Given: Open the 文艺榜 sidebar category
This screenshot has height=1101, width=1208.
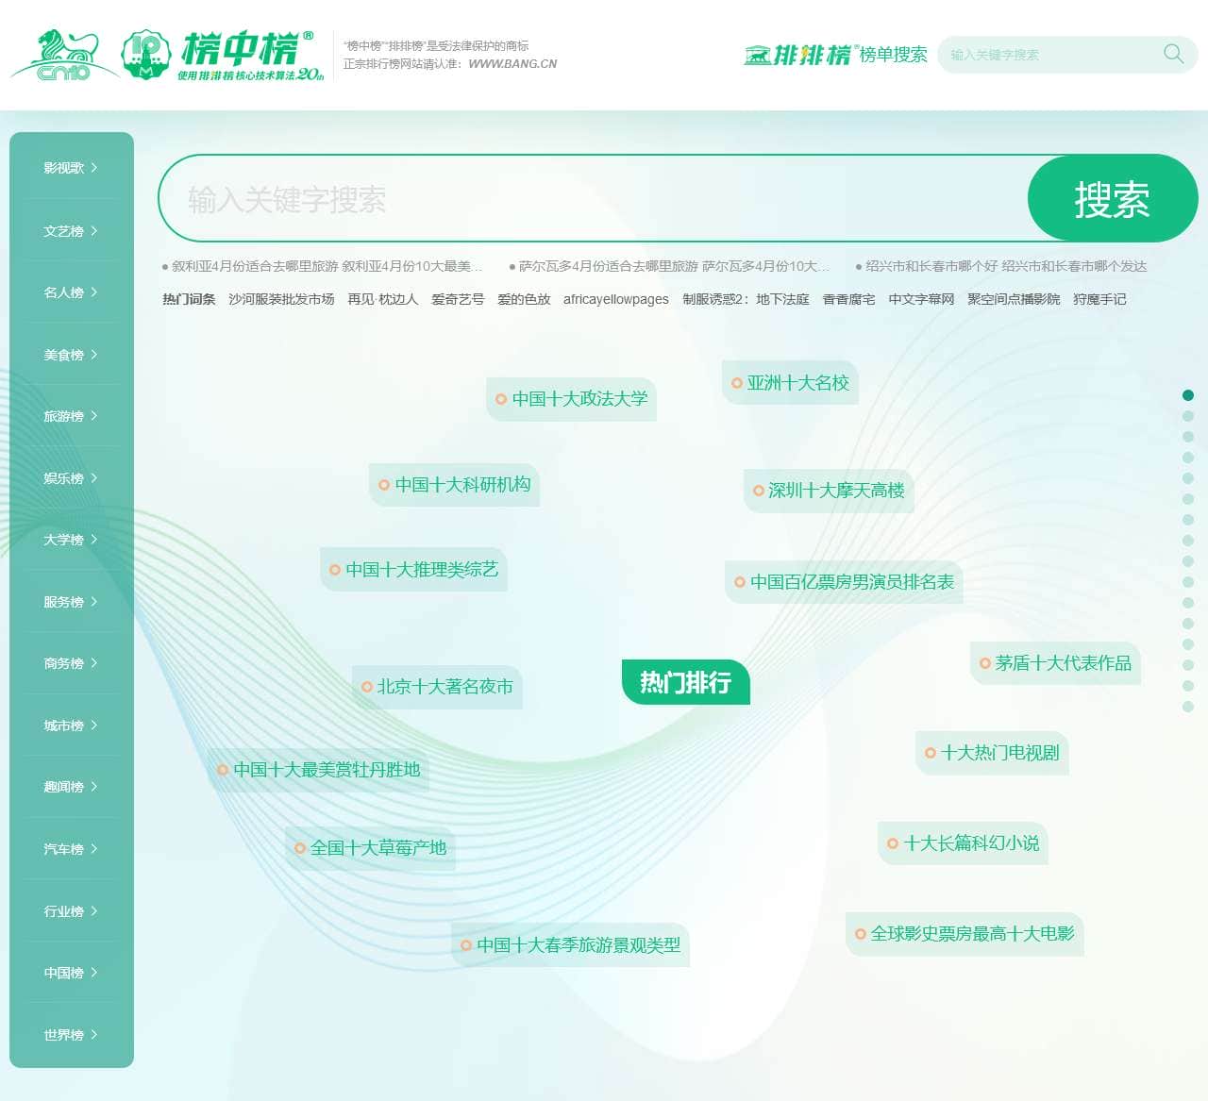Looking at the screenshot, I should coord(72,230).
